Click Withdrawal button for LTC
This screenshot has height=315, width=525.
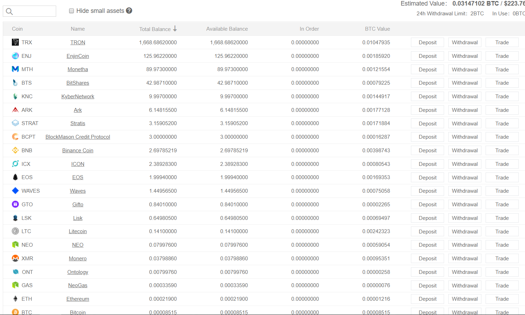tap(465, 231)
